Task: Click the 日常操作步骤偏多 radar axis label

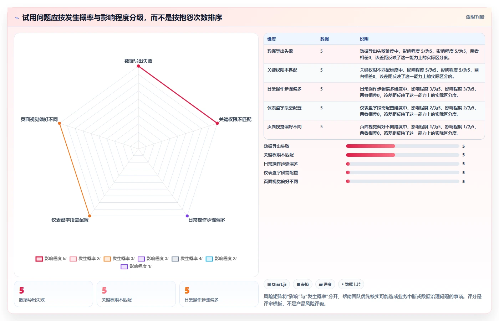Action: click(x=207, y=220)
